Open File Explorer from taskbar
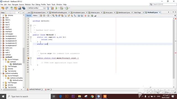Screen dimensions: 177x99 pyautogui.click(x=79, y=97)
